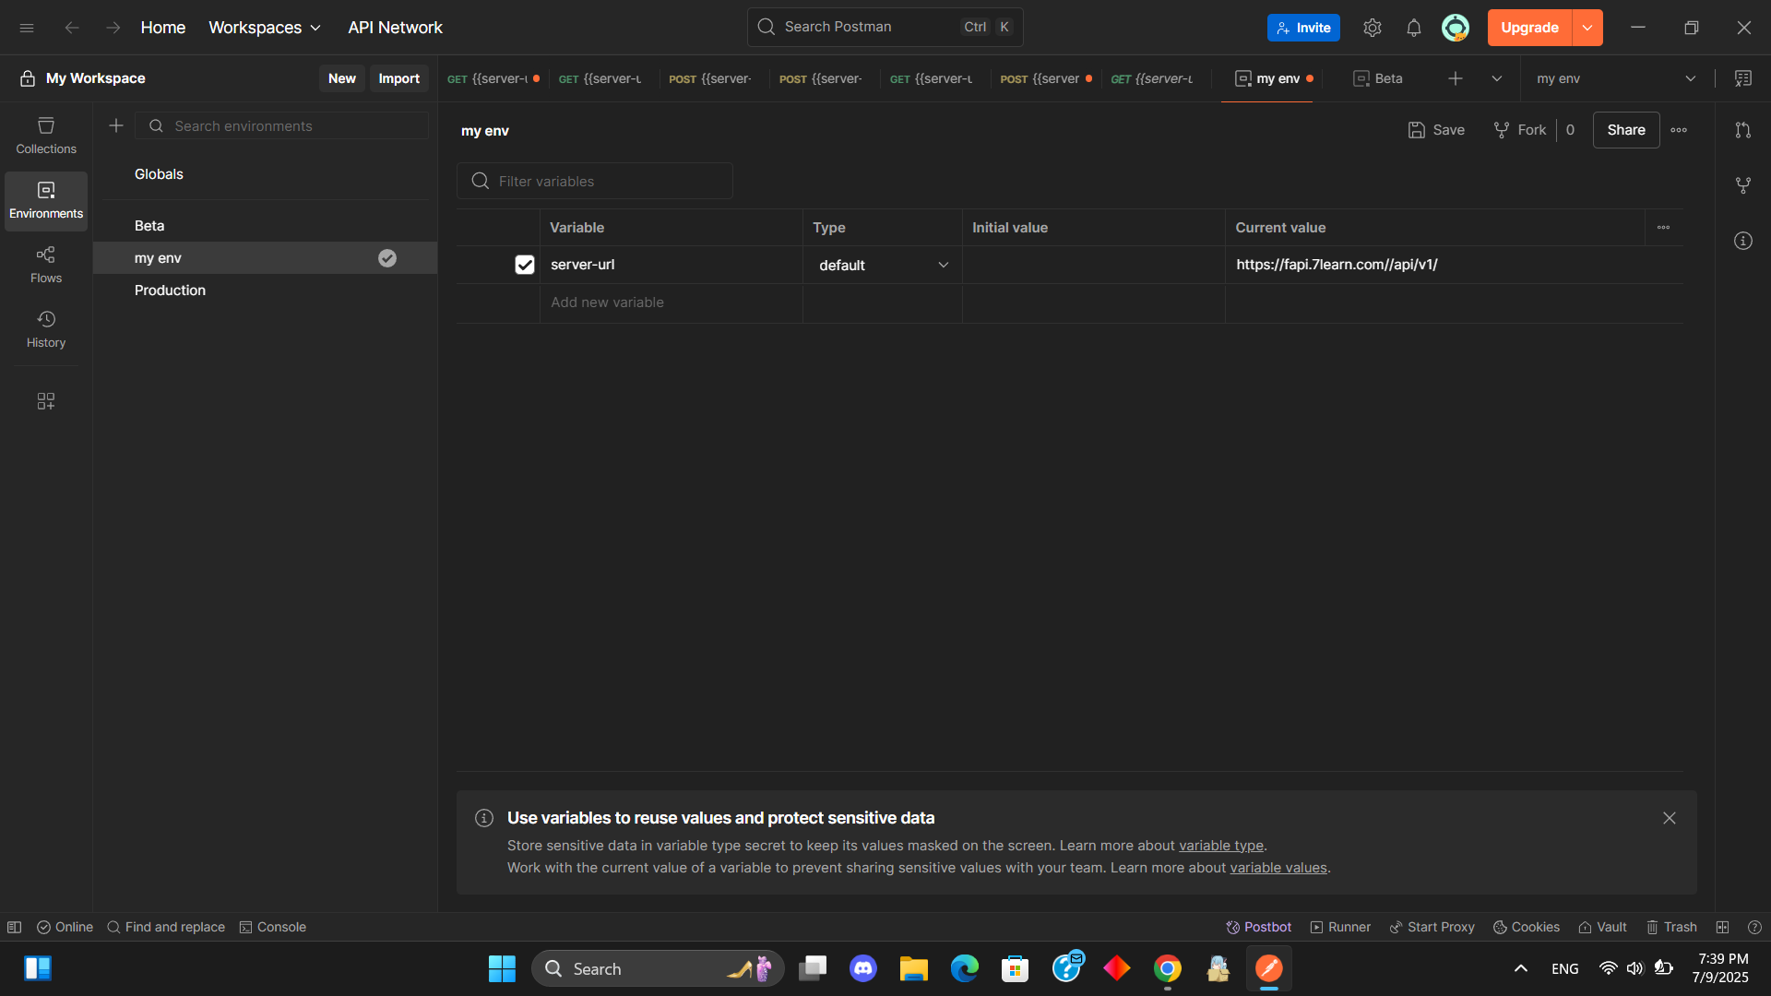
Task: Toggle sidebar visibility in status bar
Action: 15,927
